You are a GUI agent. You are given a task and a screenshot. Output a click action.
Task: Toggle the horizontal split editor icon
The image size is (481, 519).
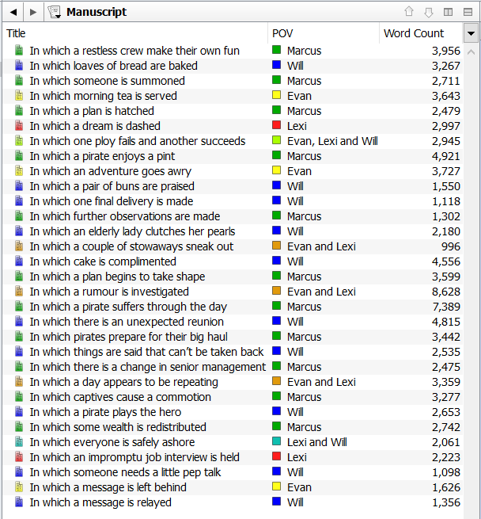coord(468,12)
